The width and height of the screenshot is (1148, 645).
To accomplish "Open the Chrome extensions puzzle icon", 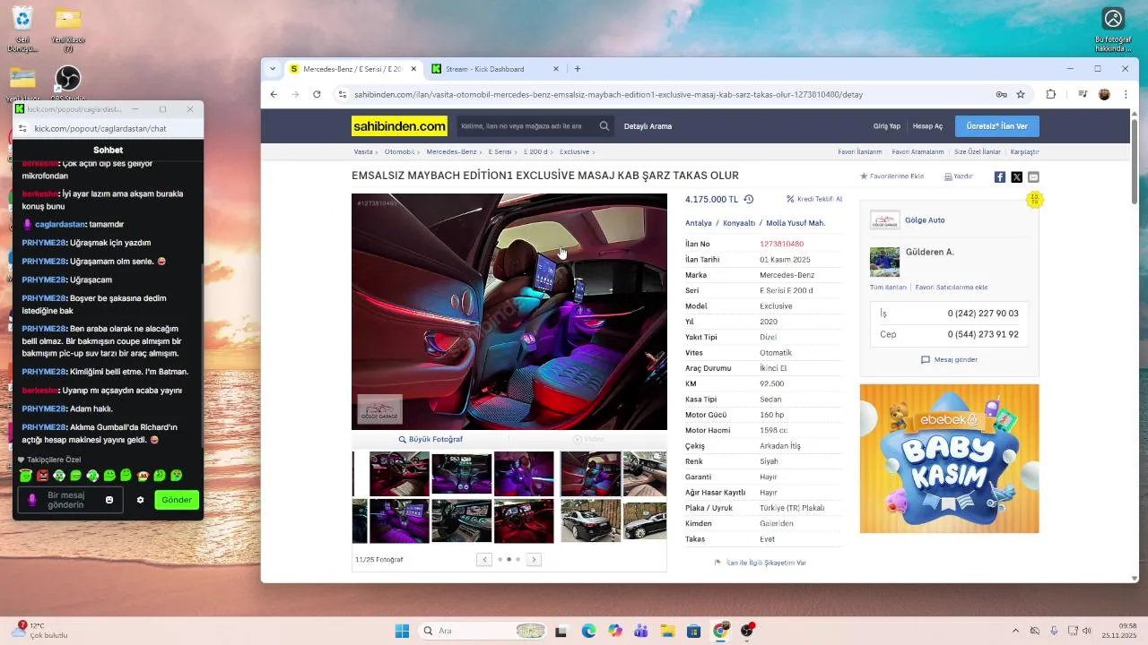I will click(1051, 94).
